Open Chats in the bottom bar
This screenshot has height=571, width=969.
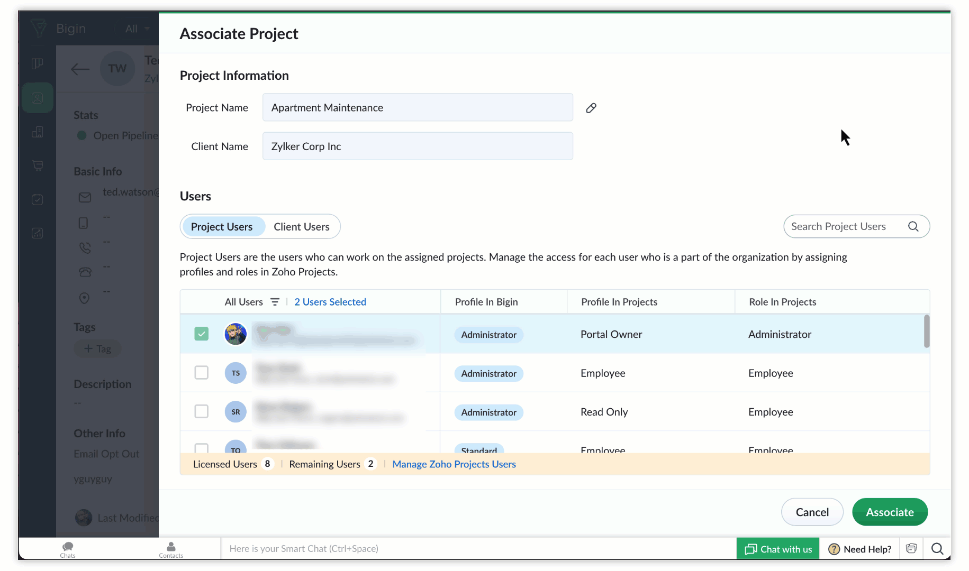68,549
